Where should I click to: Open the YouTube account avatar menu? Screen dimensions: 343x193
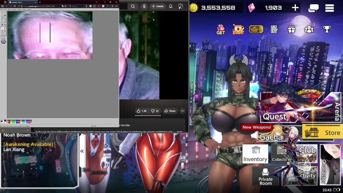coord(180,6)
